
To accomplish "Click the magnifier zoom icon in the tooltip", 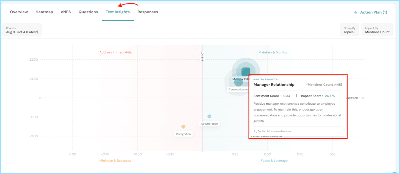I will pyautogui.click(x=255, y=131).
